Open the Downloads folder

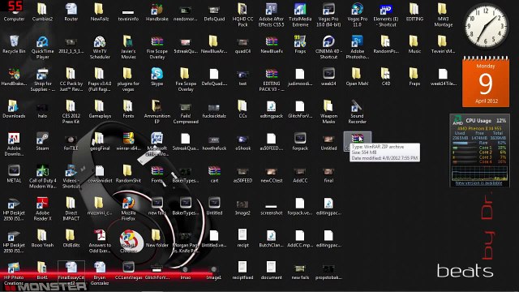coord(14,109)
